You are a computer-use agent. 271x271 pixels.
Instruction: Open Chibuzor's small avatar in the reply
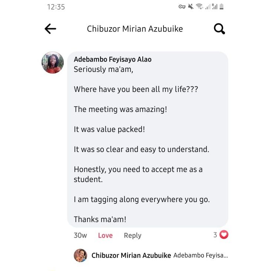tap(80, 255)
